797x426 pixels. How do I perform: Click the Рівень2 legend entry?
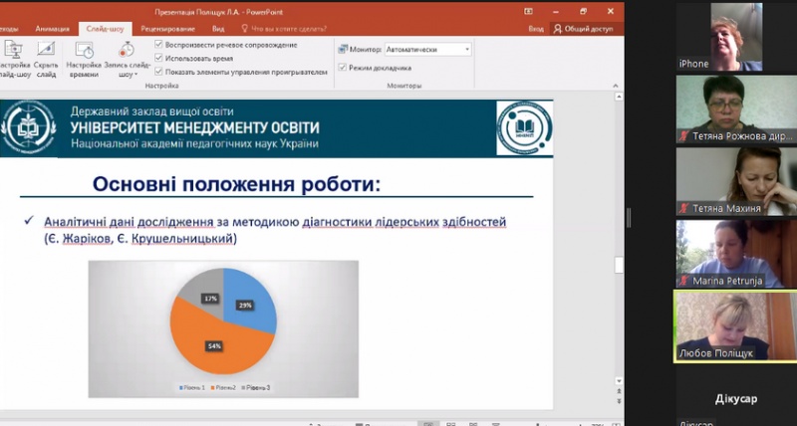point(223,387)
